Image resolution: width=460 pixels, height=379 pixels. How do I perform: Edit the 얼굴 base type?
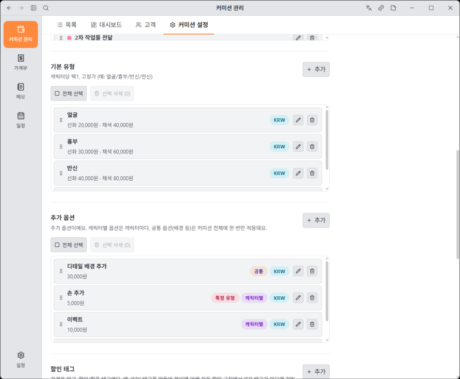coord(298,120)
